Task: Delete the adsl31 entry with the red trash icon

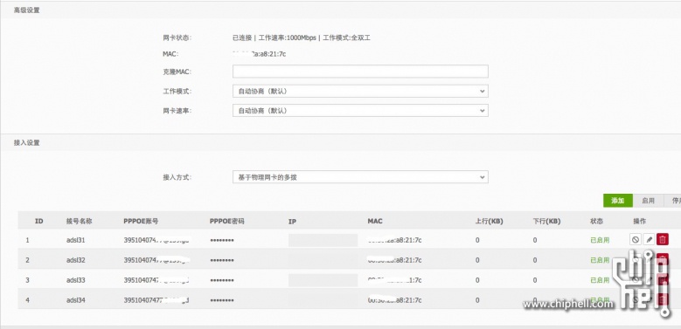Action: 663,239
